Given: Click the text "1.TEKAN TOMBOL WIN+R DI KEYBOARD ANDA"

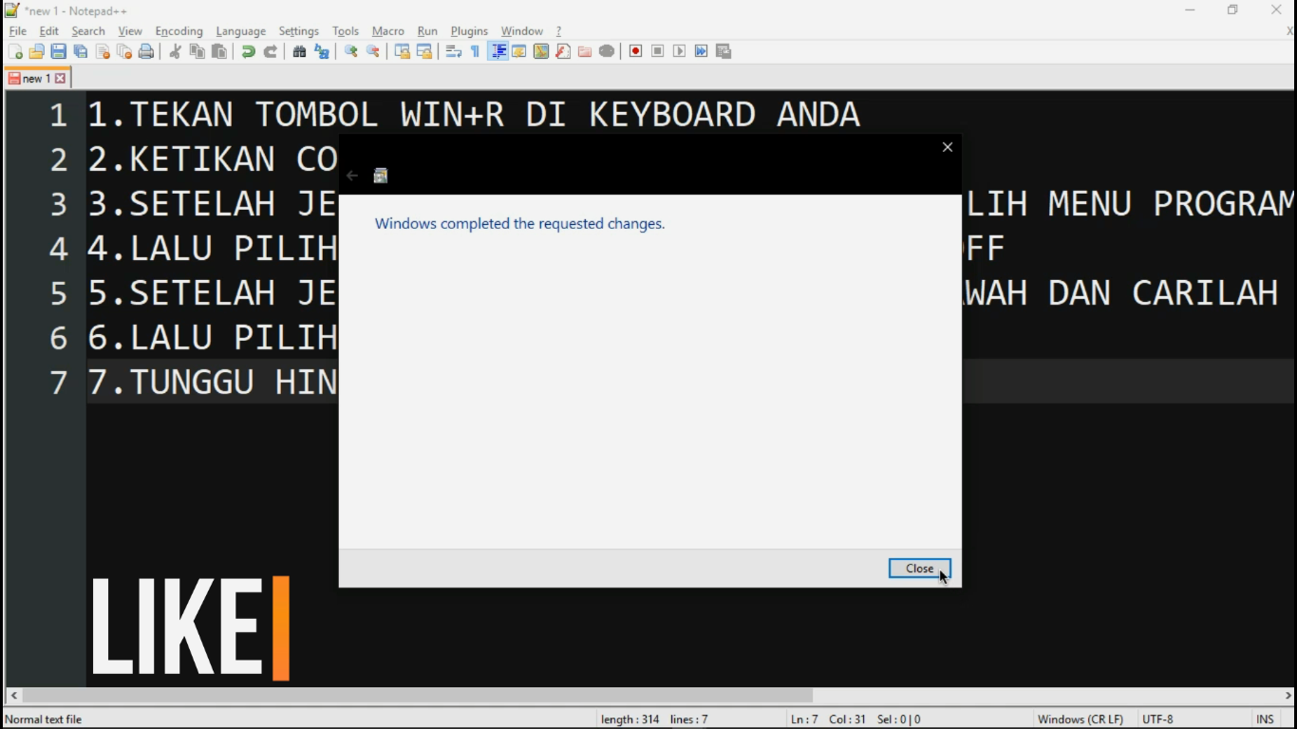Looking at the screenshot, I should [474, 115].
